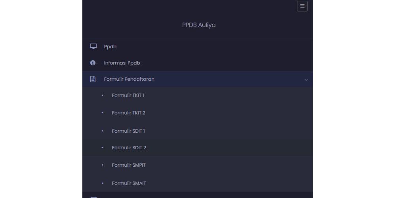Image resolution: width=396 pixels, height=198 pixels.
Task: Navigate to Formulir SMPIT
Action: point(129,165)
